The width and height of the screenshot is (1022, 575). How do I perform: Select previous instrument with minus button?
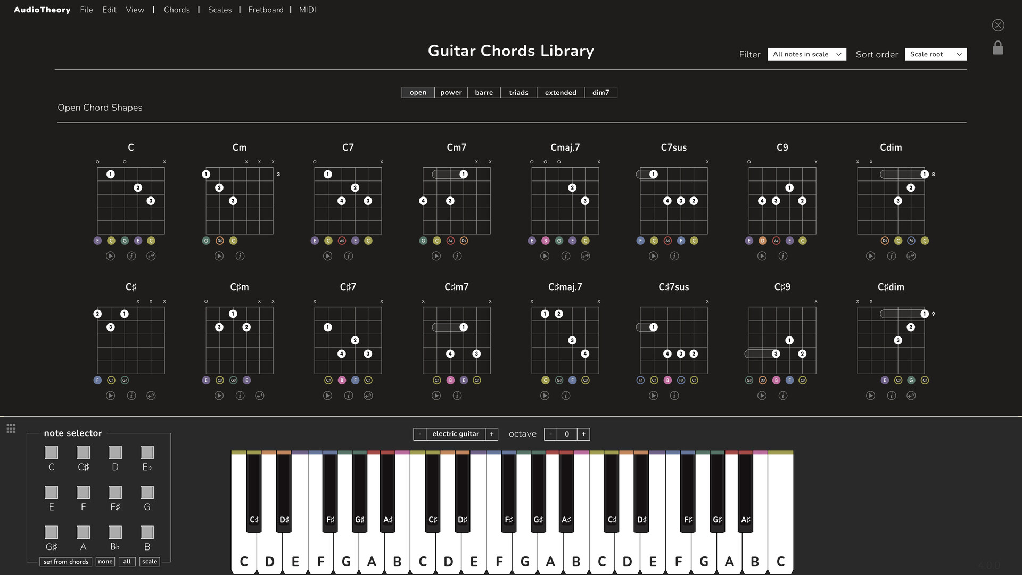pos(420,434)
